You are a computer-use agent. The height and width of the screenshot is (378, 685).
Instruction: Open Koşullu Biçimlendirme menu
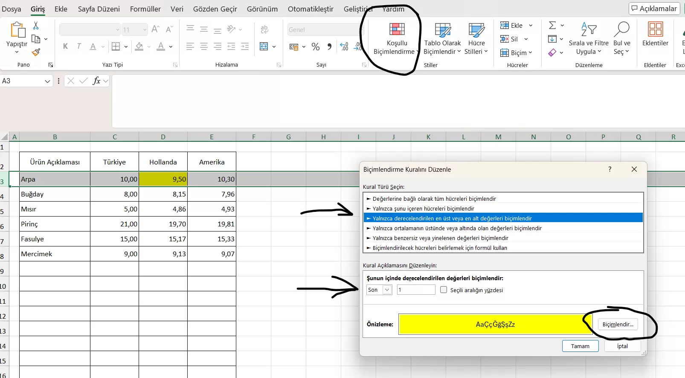pos(397,39)
